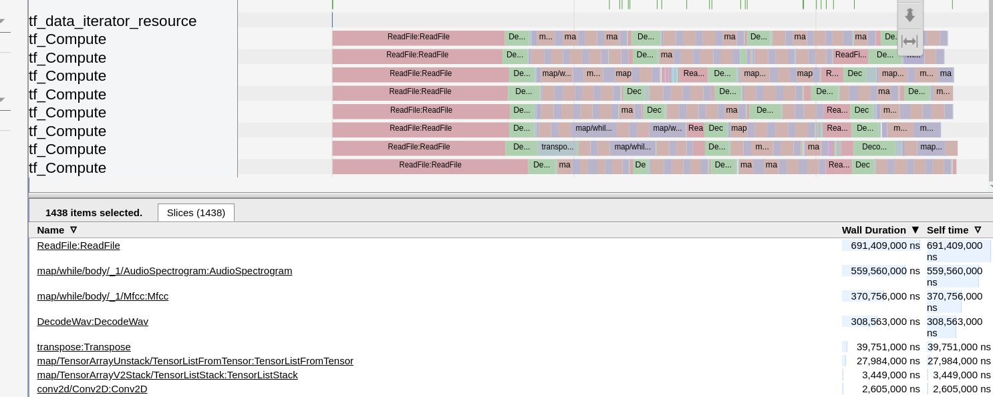Viewport: 993px width, 397px height.
Task: Click first tf_Compute row's ReadFile:ReadFile slice
Action: [418, 37]
